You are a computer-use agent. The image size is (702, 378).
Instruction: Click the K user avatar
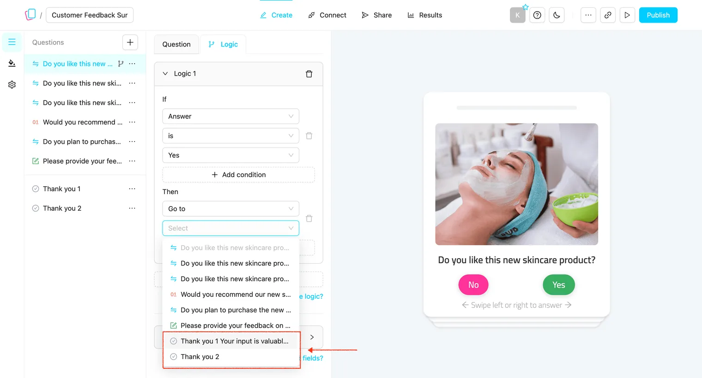coord(518,15)
